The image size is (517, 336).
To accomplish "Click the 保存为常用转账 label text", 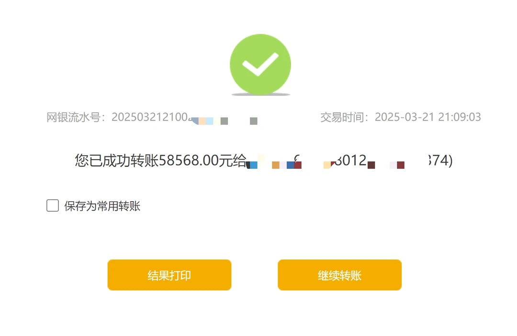I will pos(102,206).
